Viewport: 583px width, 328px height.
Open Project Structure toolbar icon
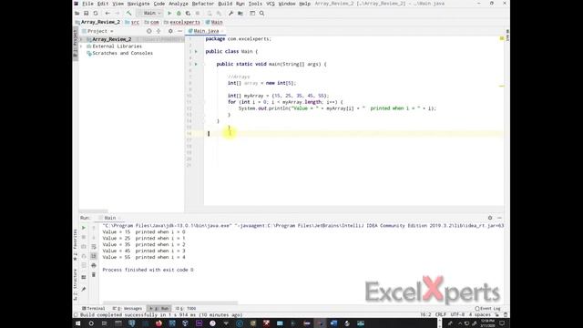[240, 13]
